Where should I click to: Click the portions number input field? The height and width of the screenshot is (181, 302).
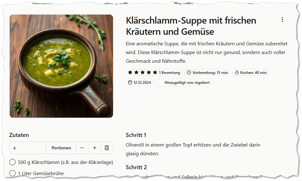[x=28, y=148]
